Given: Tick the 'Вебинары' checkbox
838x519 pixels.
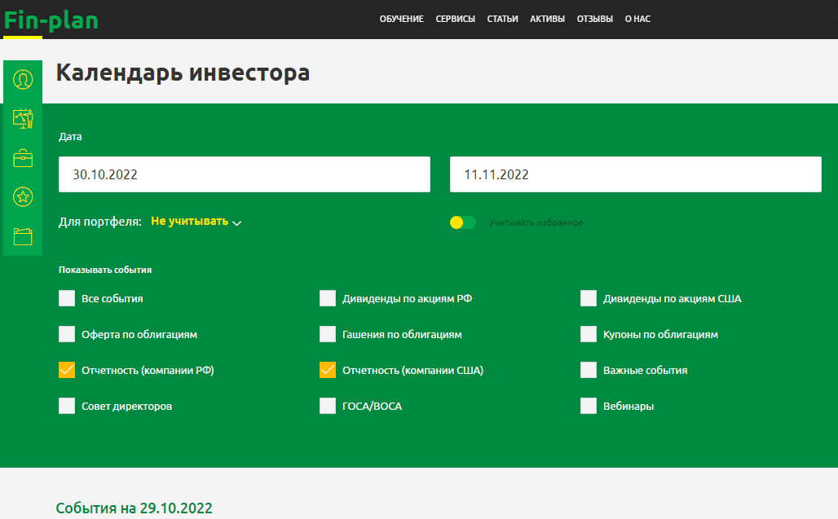Looking at the screenshot, I should point(589,406).
